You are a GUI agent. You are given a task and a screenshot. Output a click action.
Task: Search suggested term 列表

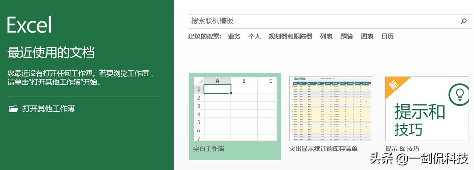(x=327, y=36)
